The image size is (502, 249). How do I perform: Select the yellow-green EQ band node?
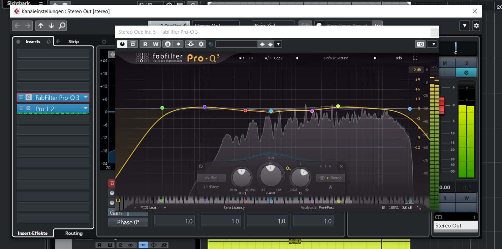coord(338,106)
